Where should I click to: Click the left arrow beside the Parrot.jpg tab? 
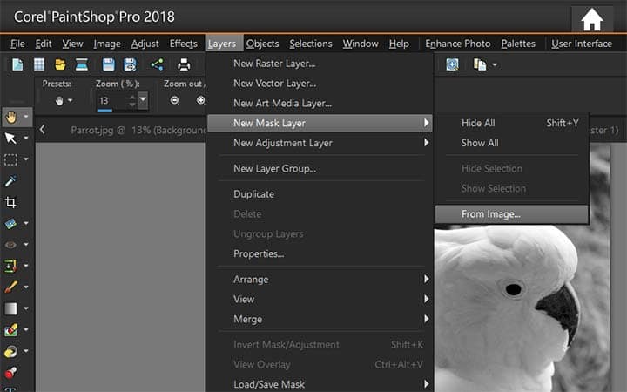(43, 130)
